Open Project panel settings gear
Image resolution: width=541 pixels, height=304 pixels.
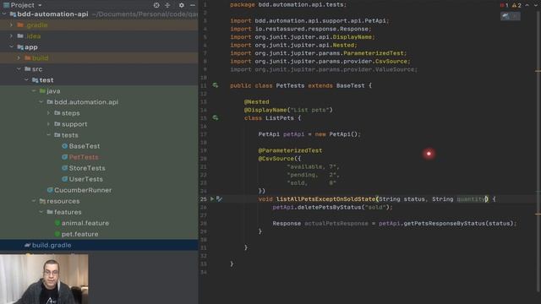[182, 5]
